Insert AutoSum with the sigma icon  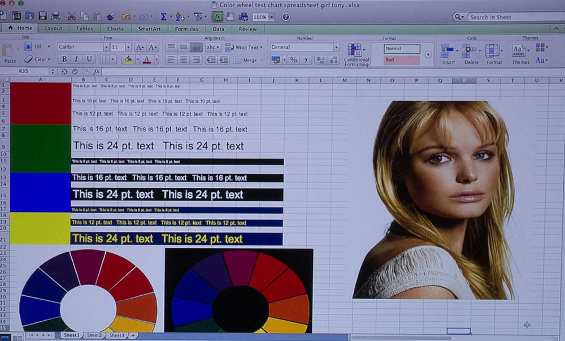(163, 16)
